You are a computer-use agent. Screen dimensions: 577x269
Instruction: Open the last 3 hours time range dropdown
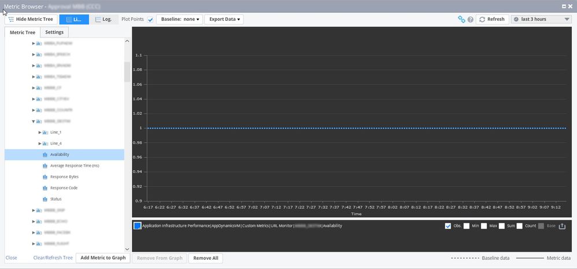coord(541,19)
